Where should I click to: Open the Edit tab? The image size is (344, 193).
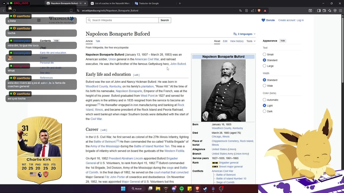(x=225, y=41)
